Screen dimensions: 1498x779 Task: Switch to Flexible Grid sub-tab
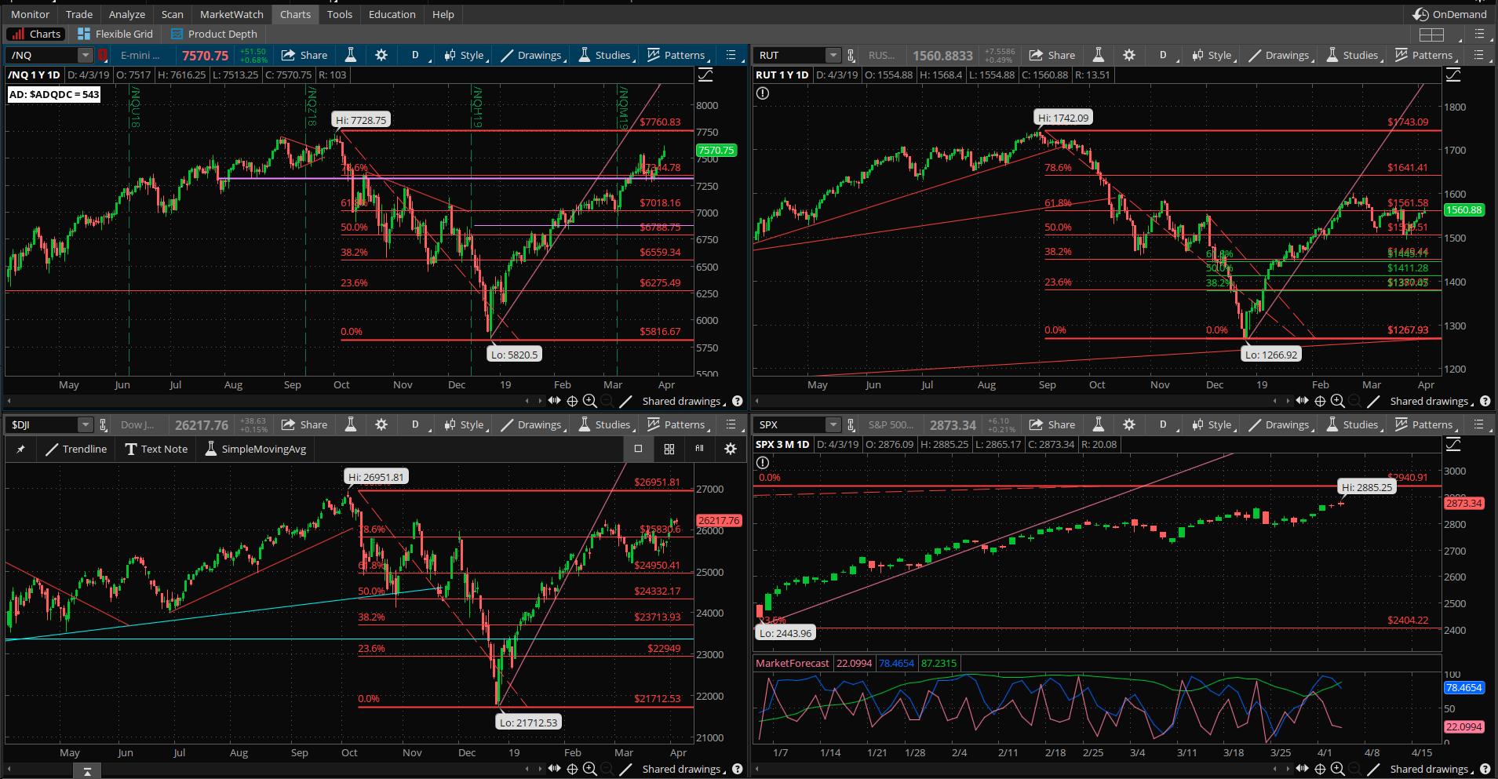click(x=115, y=34)
